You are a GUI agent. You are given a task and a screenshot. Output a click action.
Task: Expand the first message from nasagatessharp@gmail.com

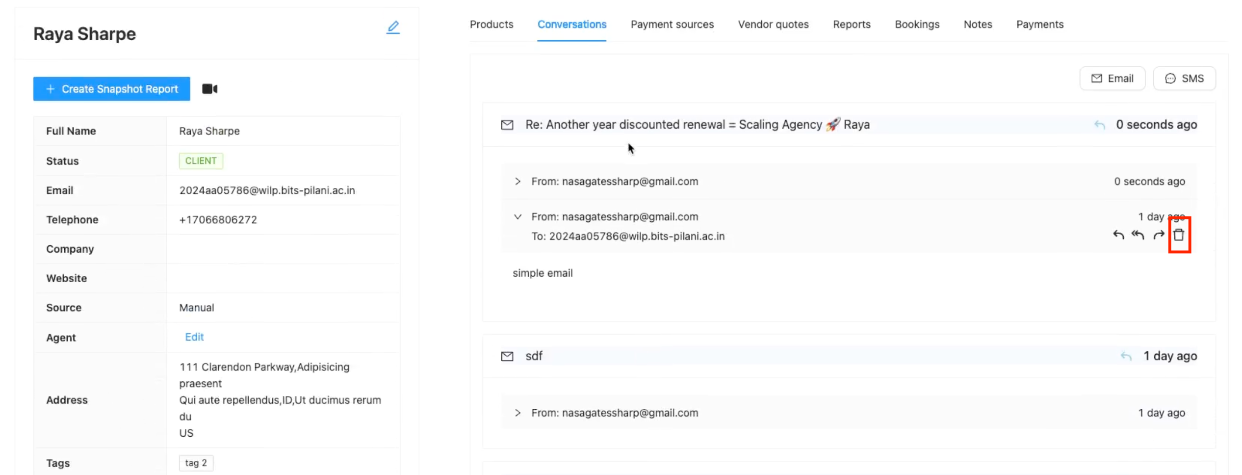(517, 182)
